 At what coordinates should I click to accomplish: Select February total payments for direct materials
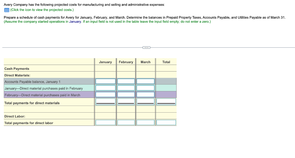tap(126, 102)
